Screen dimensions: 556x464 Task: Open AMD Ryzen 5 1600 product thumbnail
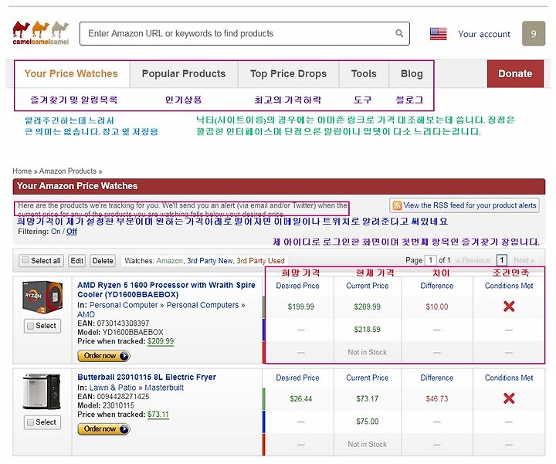tap(42, 297)
